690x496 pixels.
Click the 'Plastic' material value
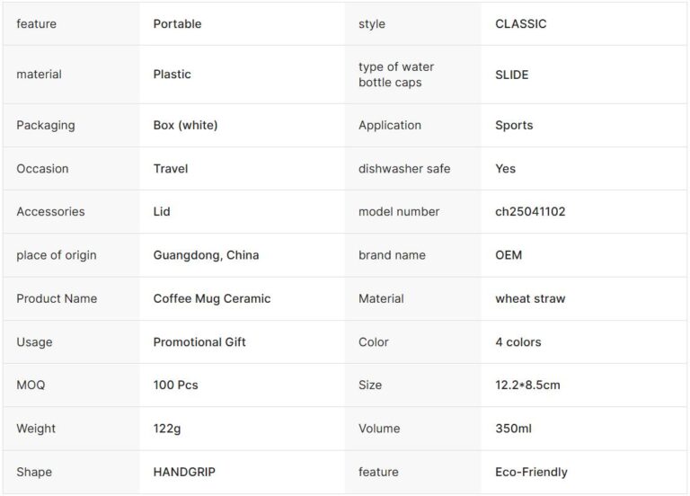point(172,75)
